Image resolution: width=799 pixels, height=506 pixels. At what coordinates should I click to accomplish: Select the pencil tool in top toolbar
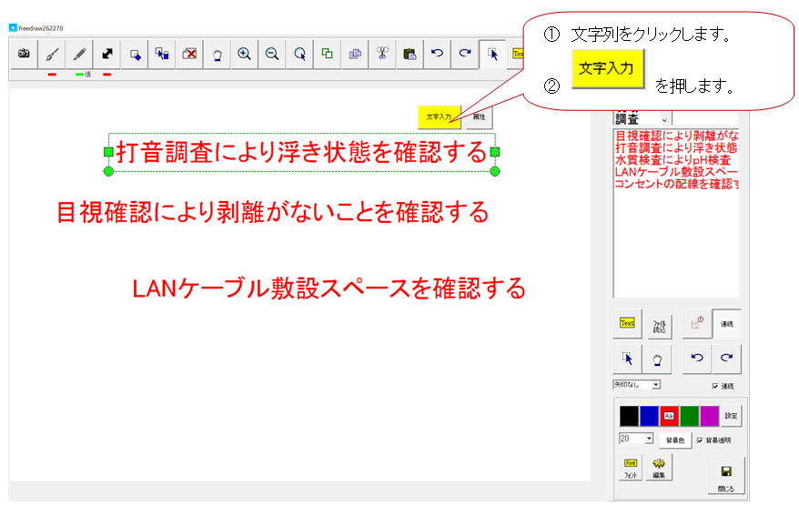click(x=79, y=54)
